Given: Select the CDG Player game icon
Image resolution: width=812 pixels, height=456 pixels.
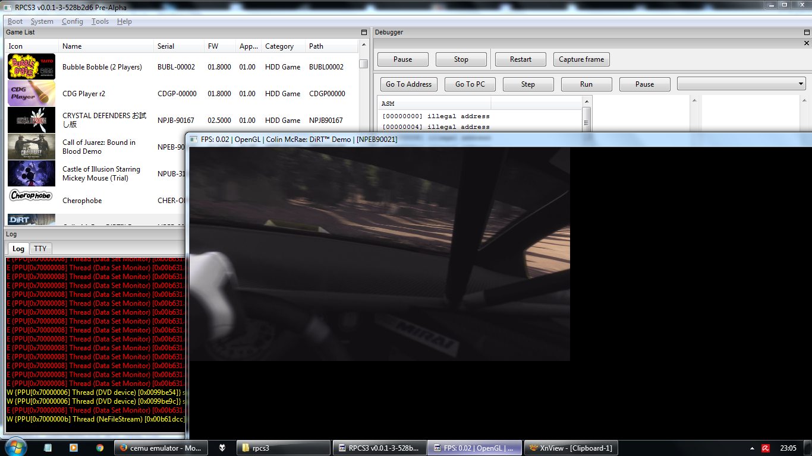Looking at the screenshot, I should (32, 93).
